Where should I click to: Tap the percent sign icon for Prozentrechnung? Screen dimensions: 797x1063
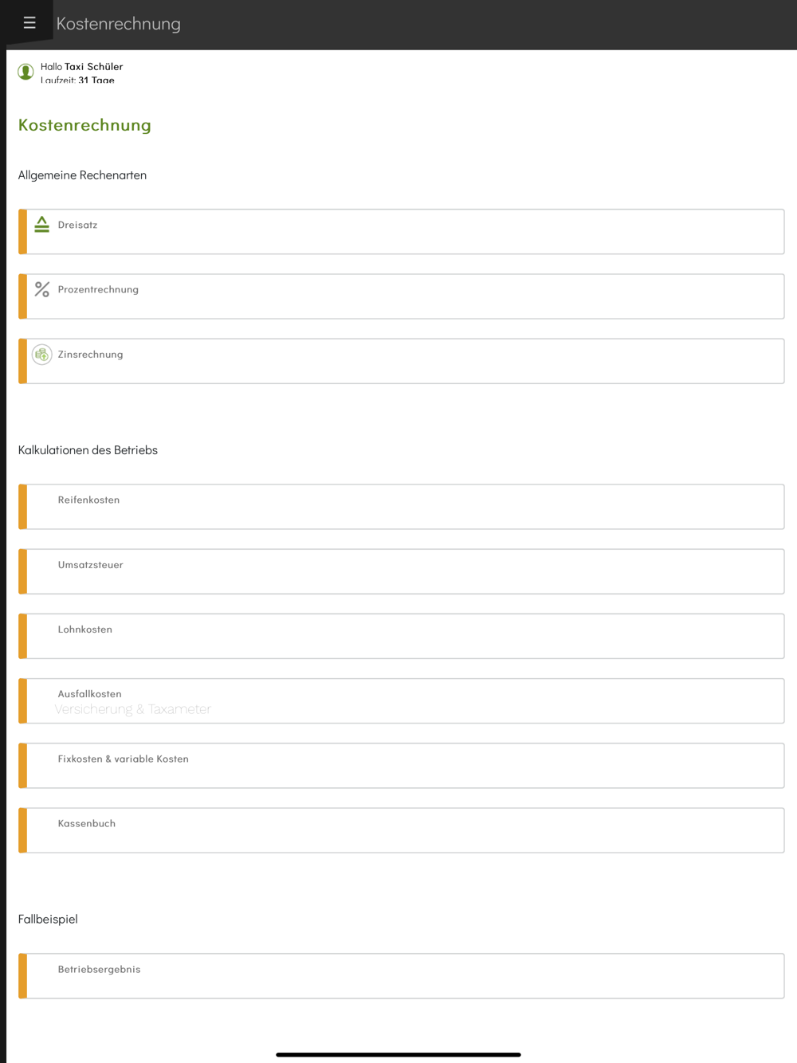42,289
